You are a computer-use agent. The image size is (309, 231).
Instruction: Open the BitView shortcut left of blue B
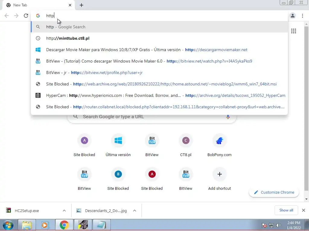84,179
